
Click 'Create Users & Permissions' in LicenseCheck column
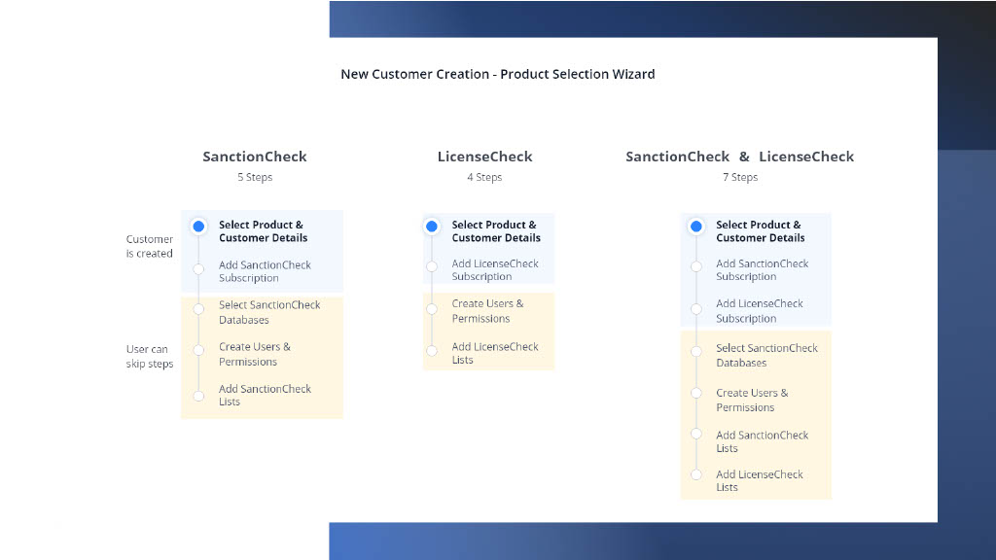[488, 311]
